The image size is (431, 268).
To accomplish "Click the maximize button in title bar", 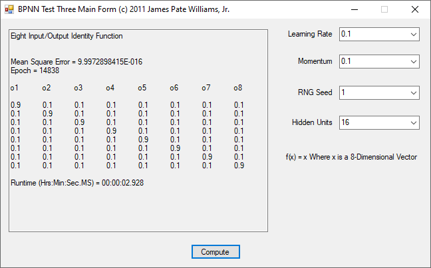I will 384,10.
